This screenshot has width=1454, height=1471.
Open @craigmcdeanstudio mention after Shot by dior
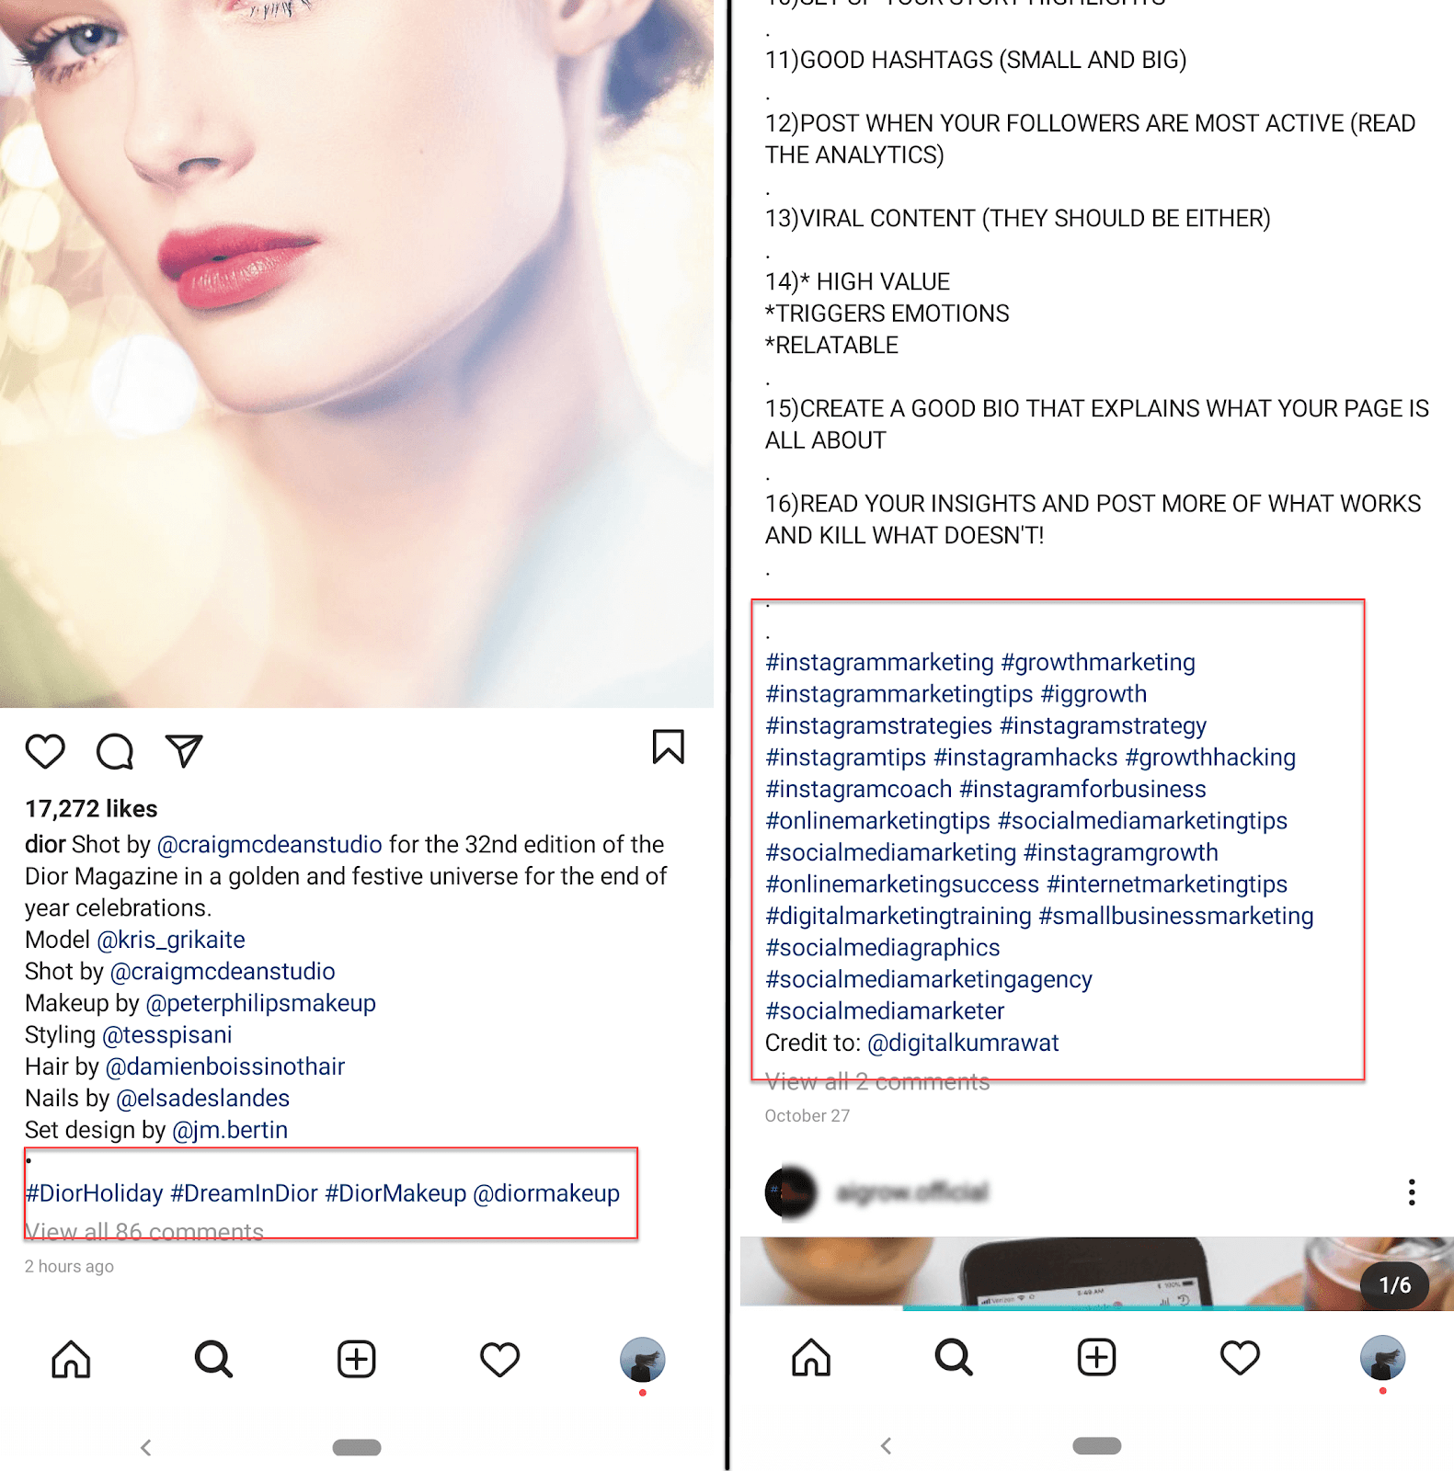[x=269, y=845]
